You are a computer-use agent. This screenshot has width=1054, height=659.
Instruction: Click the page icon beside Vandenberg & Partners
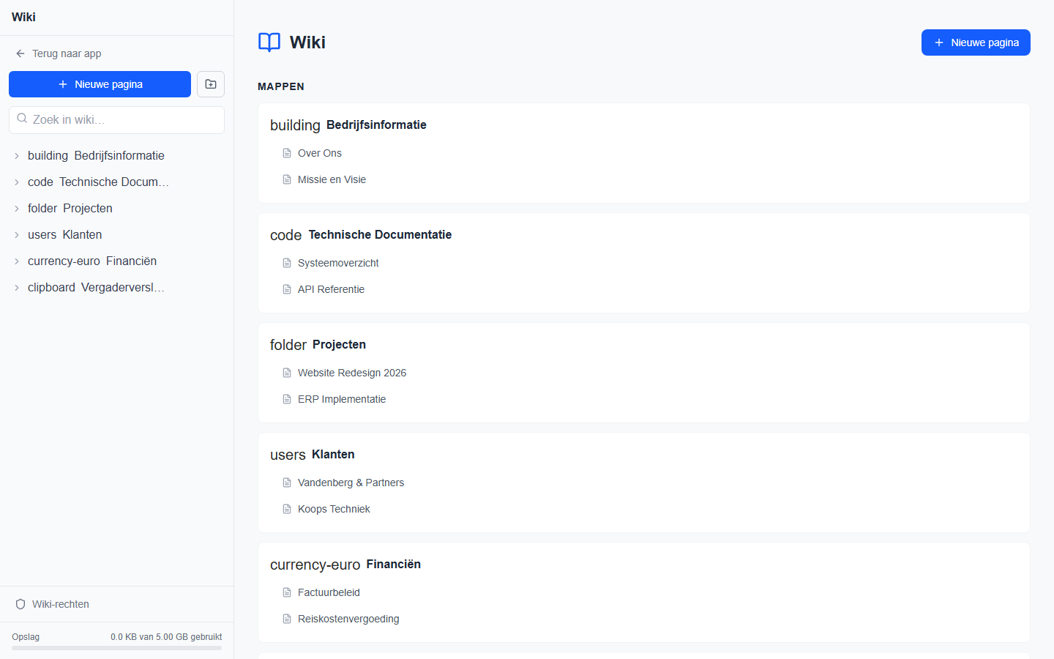tap(287, 483)
